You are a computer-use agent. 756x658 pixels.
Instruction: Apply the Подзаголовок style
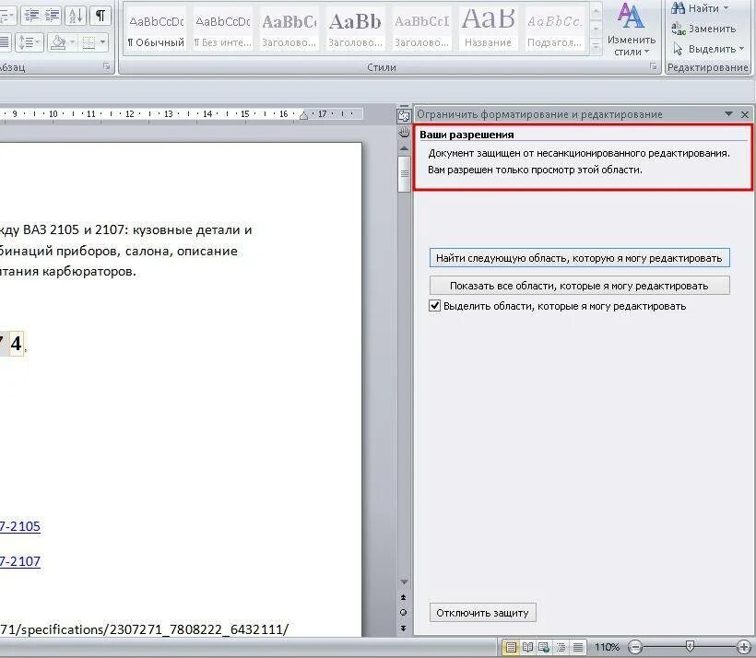tap(554, 29)
